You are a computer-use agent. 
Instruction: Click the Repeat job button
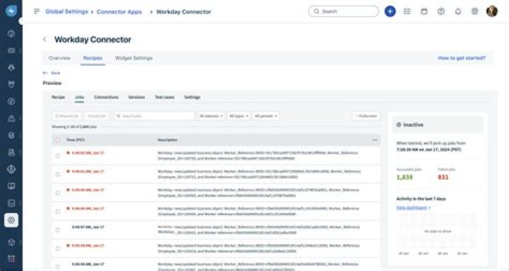coord(67,116)
